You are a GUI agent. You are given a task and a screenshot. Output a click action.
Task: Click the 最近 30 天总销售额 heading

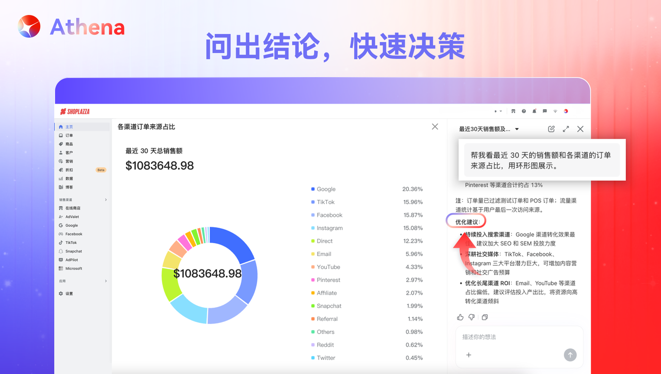pyautogui.click(x=154, y=151)
